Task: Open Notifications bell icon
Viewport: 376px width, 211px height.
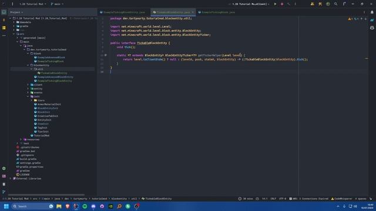Action: (372, 12)
